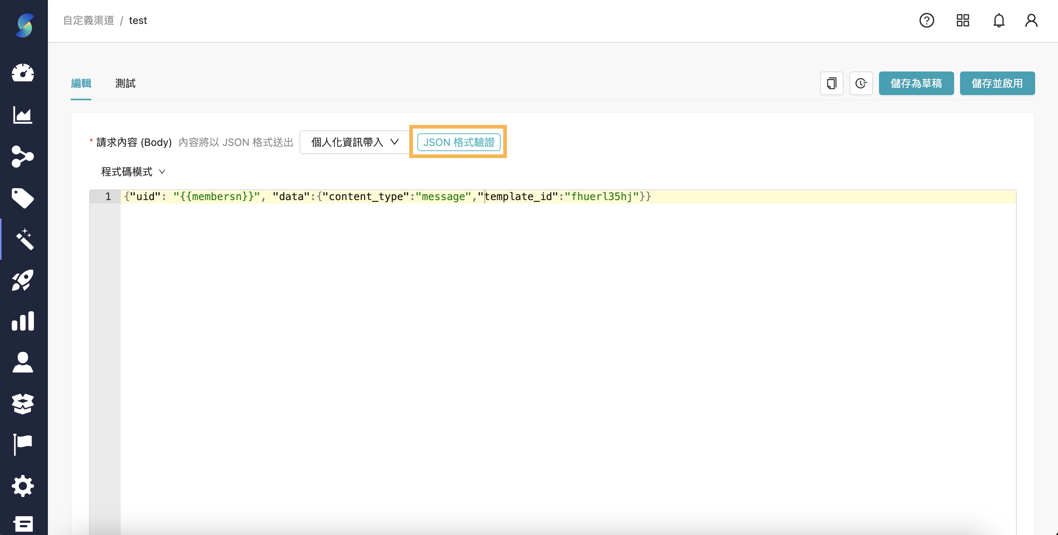Select the tag icon in the sidebar
Screen dimensions: 1058x535
pyautogui.click(x=23, y=199)
